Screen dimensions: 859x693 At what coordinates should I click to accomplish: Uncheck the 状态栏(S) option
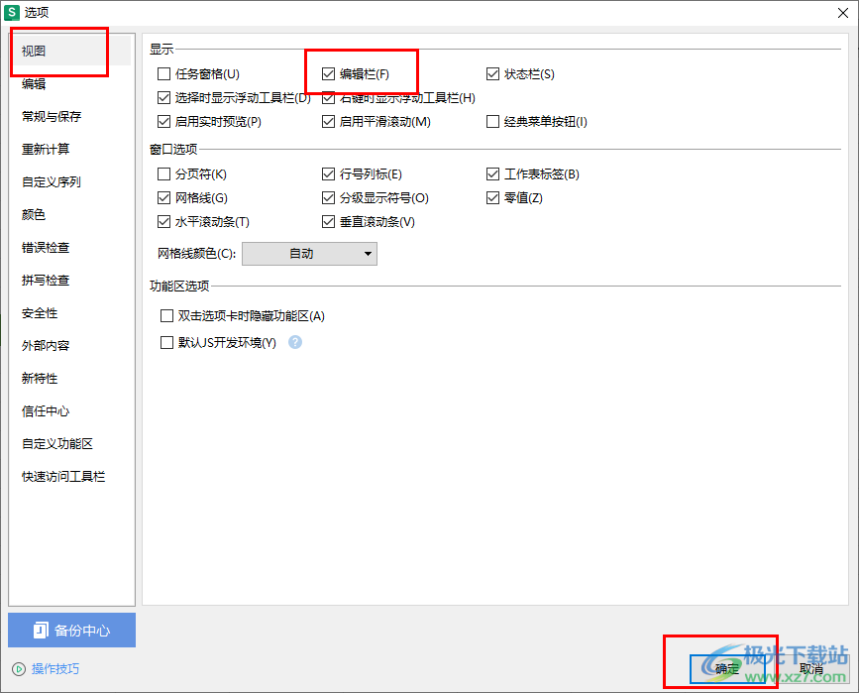492,73
